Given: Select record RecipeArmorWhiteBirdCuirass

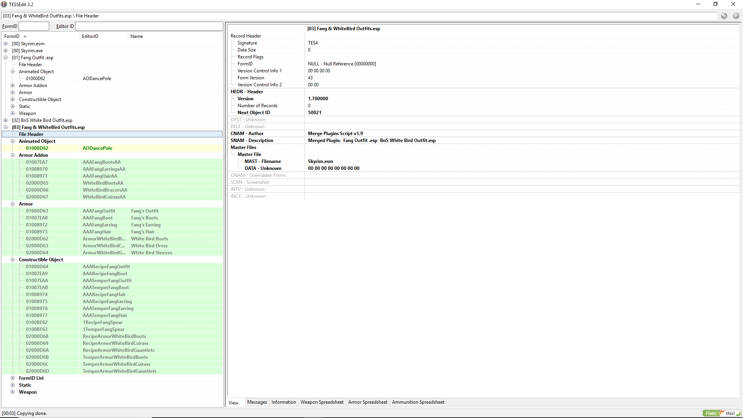Looking at the screenshot, I should pos(112,343).
